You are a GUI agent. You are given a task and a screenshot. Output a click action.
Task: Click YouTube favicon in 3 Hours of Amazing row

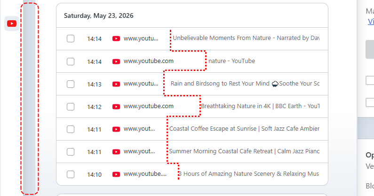116,174
